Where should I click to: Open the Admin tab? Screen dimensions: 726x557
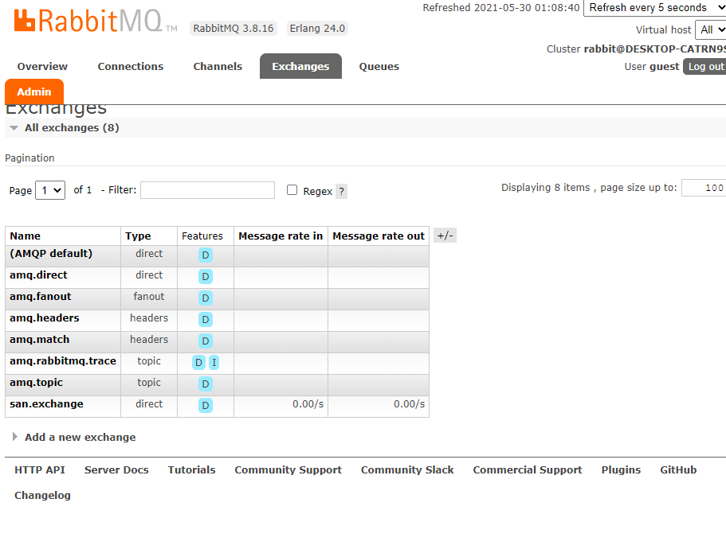coord(33,92)
